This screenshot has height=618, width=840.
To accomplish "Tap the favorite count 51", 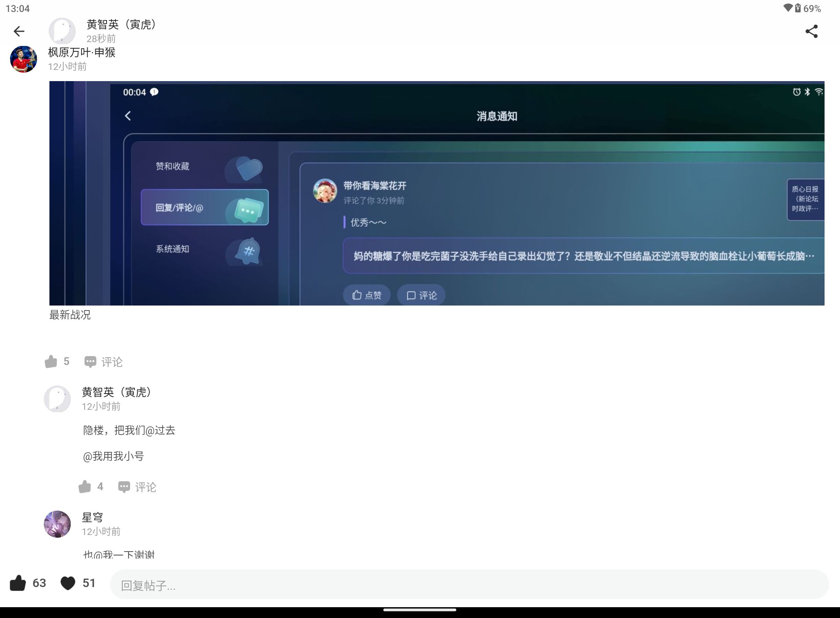I will click(89, 583).
